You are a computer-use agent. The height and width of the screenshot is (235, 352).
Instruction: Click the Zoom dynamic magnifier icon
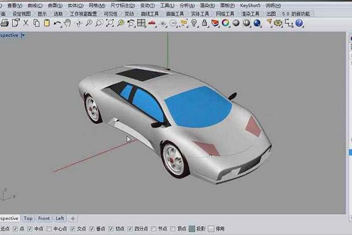point(89,23)
